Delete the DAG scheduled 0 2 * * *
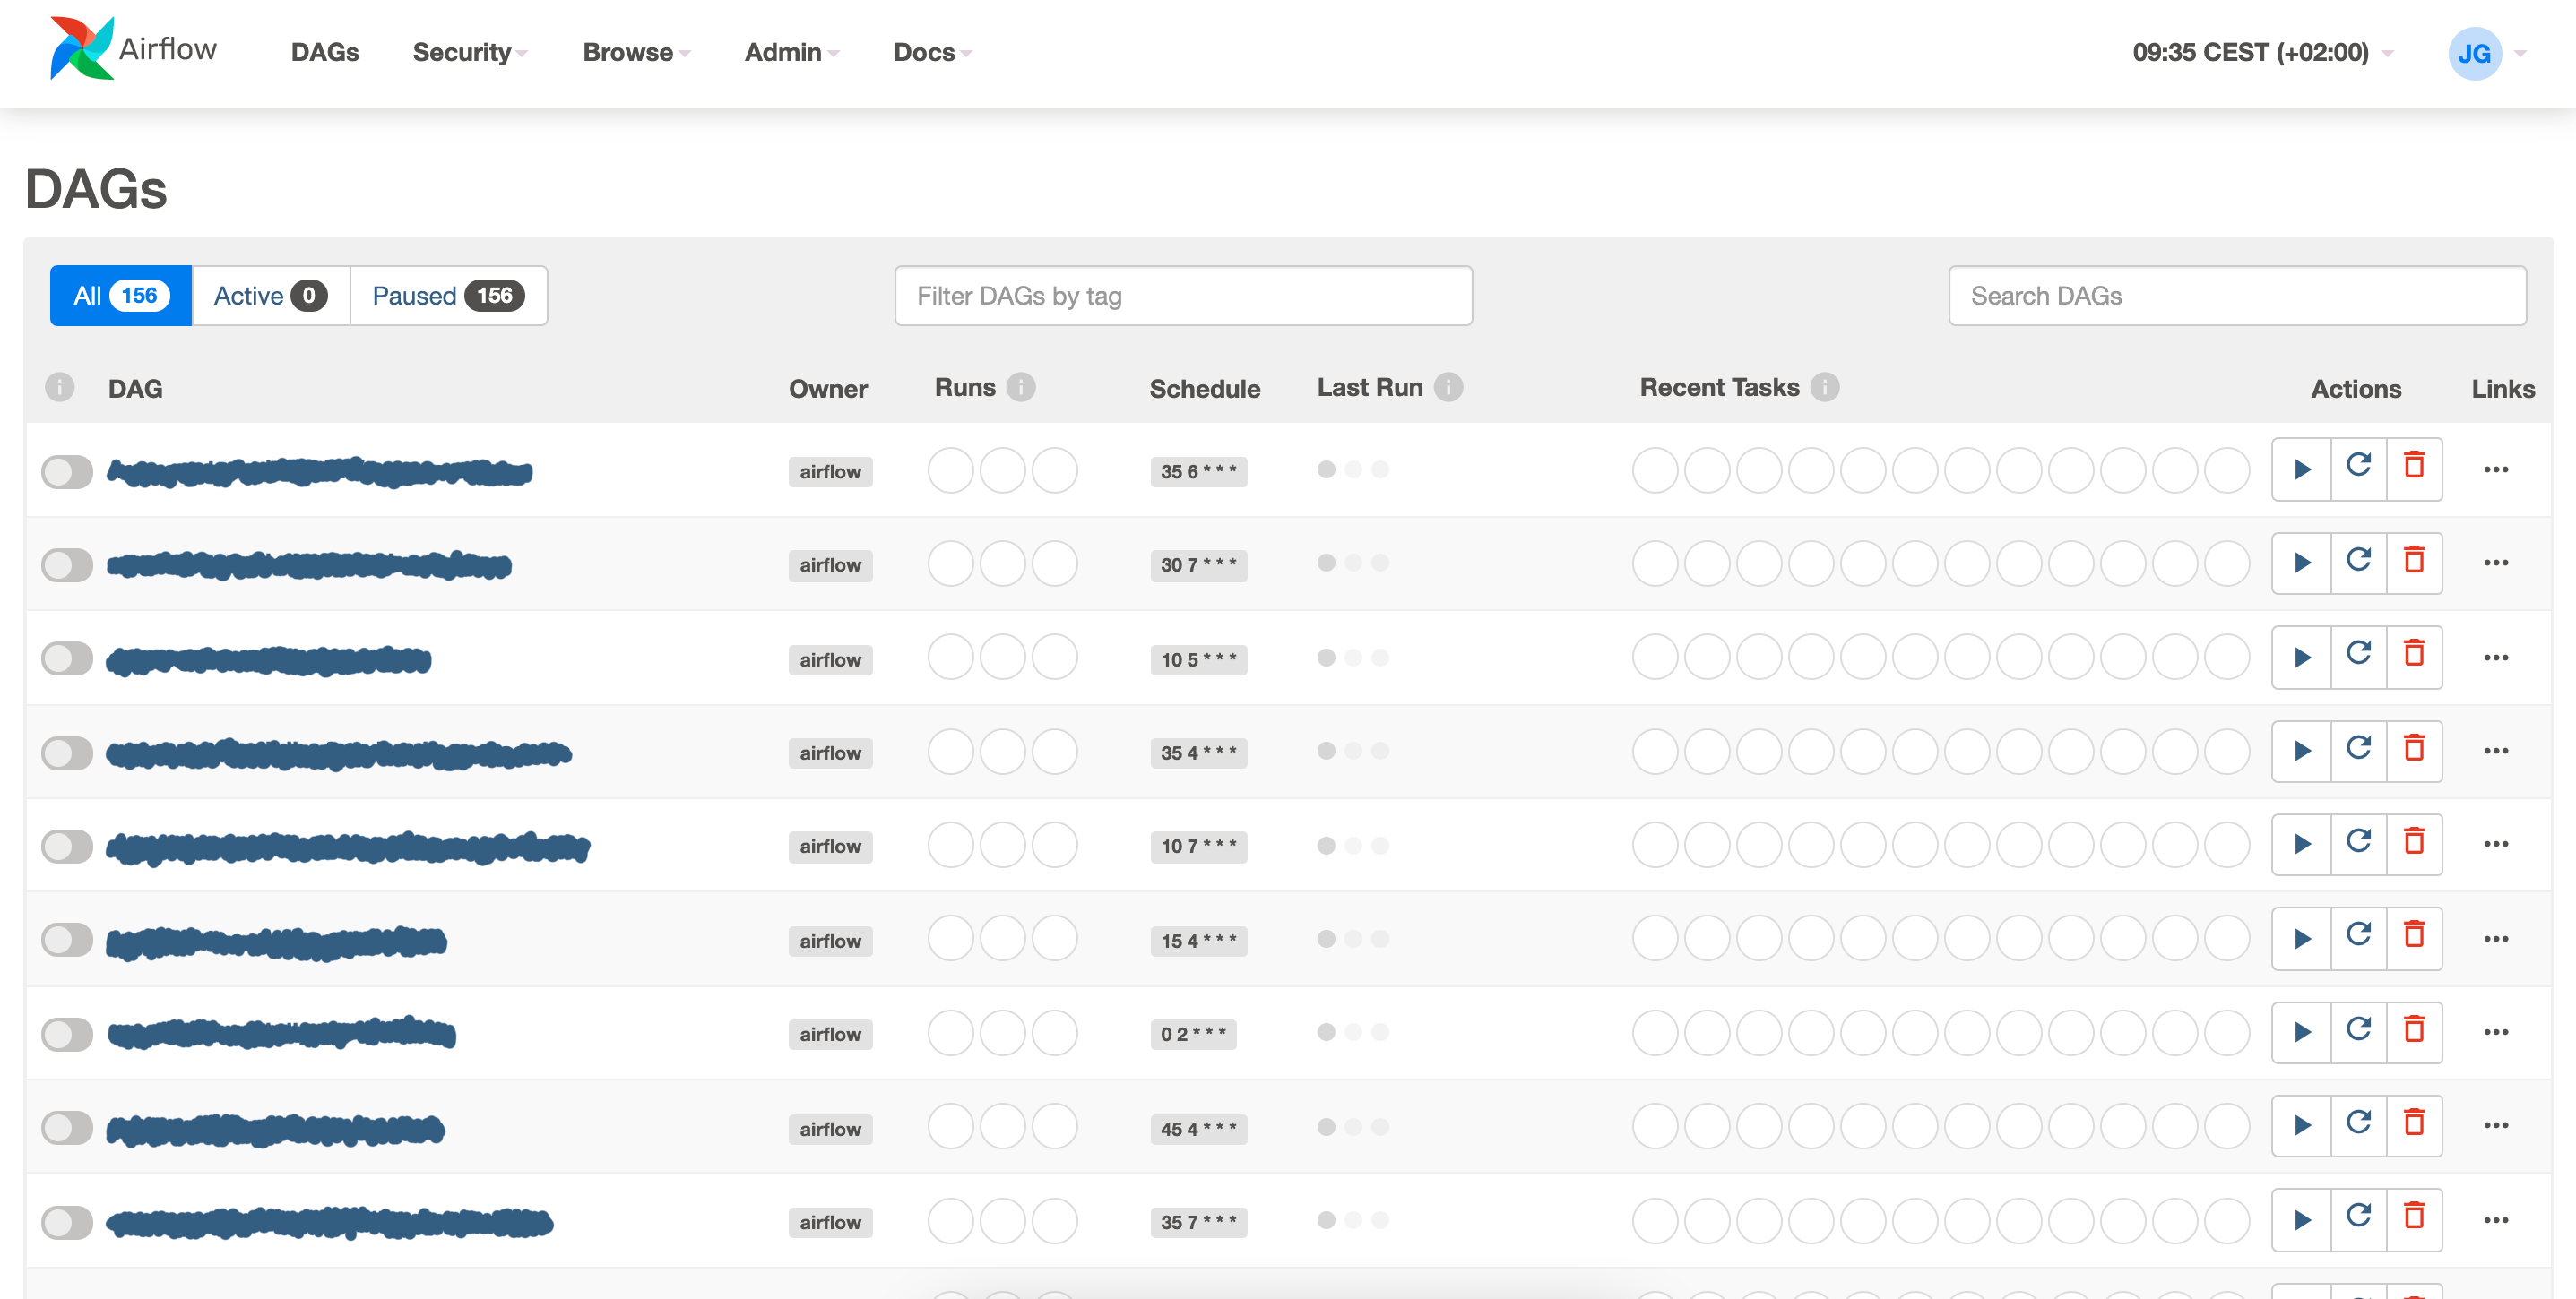 (2413, 1030)
